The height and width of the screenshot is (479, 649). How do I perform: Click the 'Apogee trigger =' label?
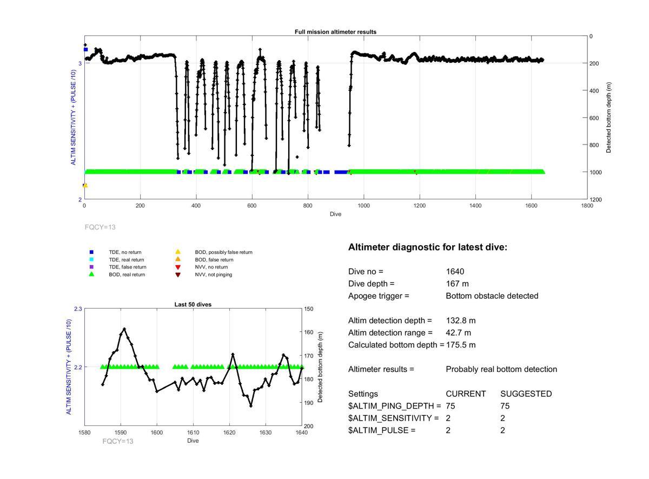click(x=379, y=296)
